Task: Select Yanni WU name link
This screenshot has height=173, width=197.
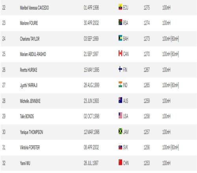Action: pos(25,163)
